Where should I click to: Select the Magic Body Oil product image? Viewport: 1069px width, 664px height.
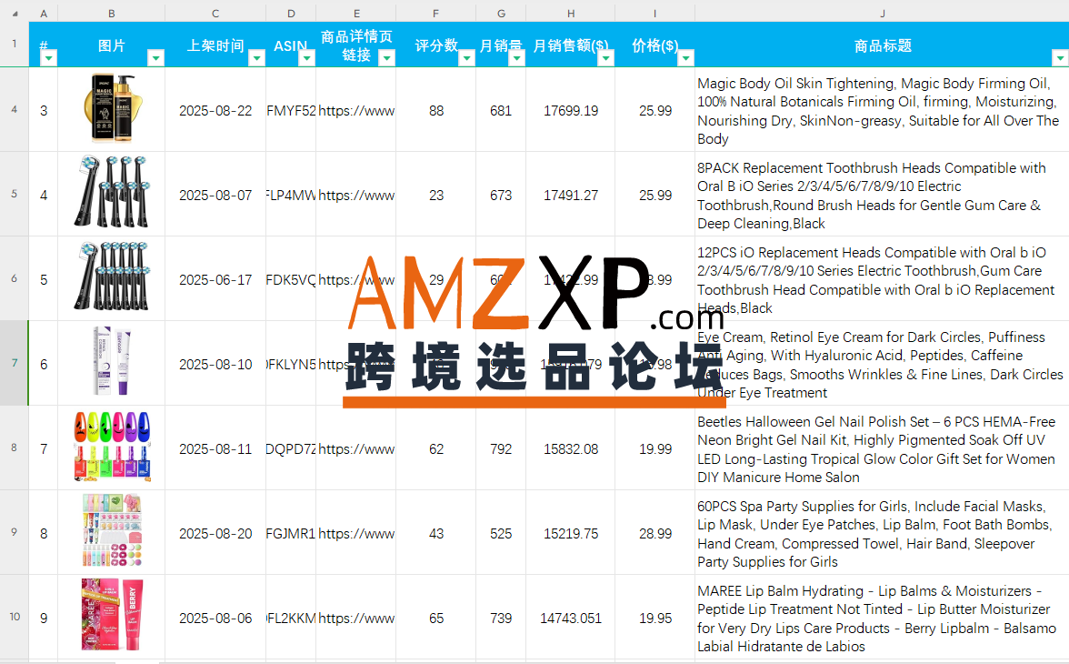[x=111, y=109]
